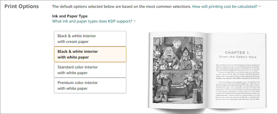Select Black & white interior with cream paper
The image size is (278, 114).
90,39
